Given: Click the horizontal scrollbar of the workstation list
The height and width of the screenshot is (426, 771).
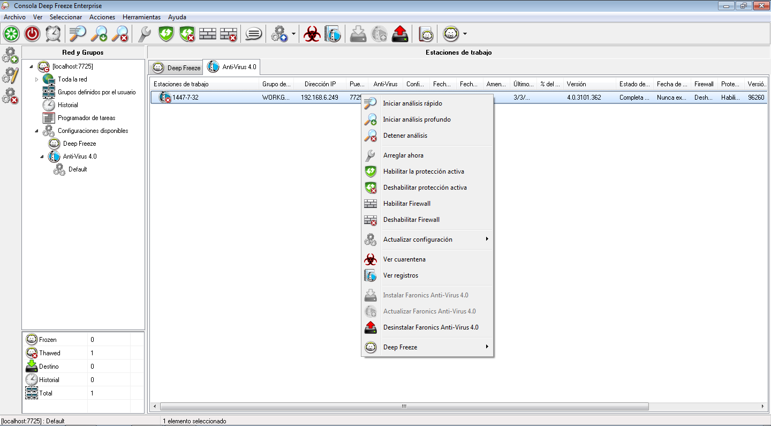Looking at the screenshot, I should 404,407.
